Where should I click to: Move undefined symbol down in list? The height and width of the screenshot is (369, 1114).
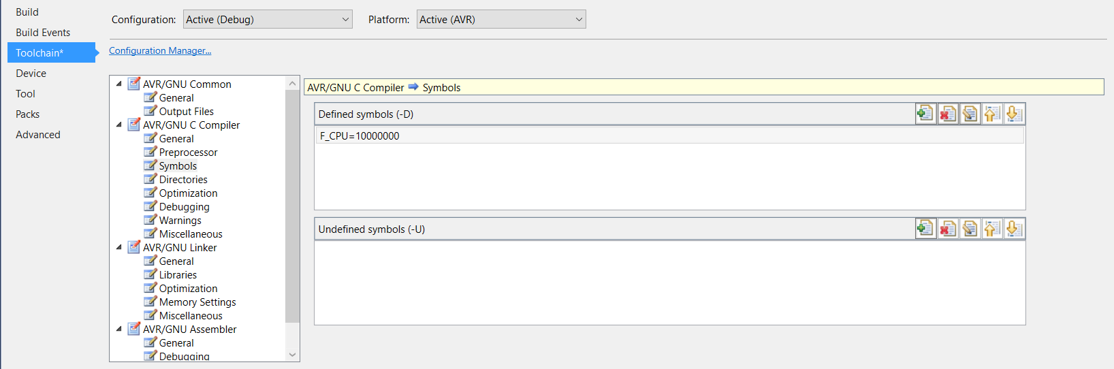(1014, 229)
